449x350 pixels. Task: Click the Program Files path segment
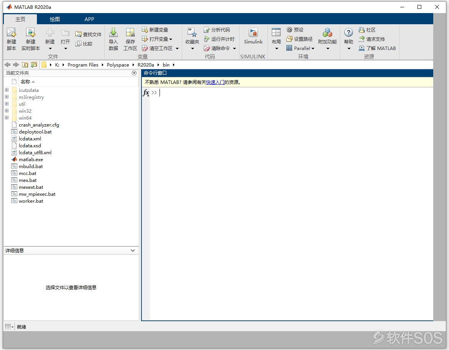[83, 65]
